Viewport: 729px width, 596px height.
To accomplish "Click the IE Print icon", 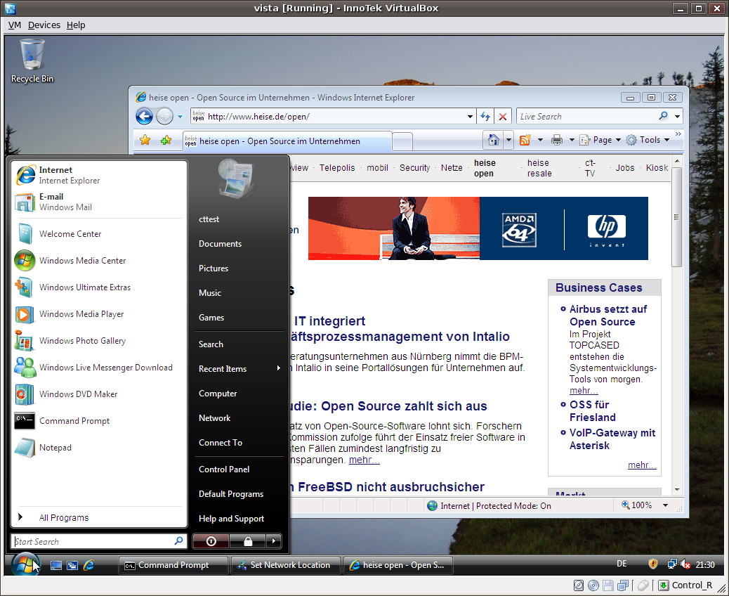I will tap(556, 140).
